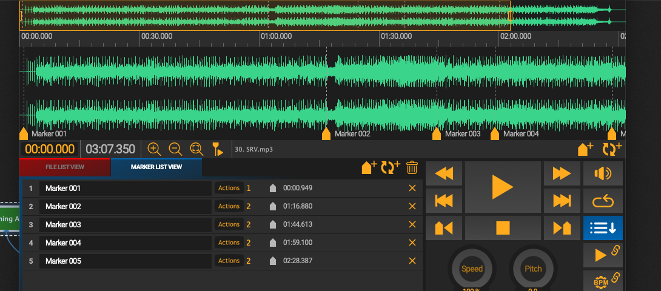
Task: Click the play-from-marker icon beside zoom tools
Action: pos(216,149)
